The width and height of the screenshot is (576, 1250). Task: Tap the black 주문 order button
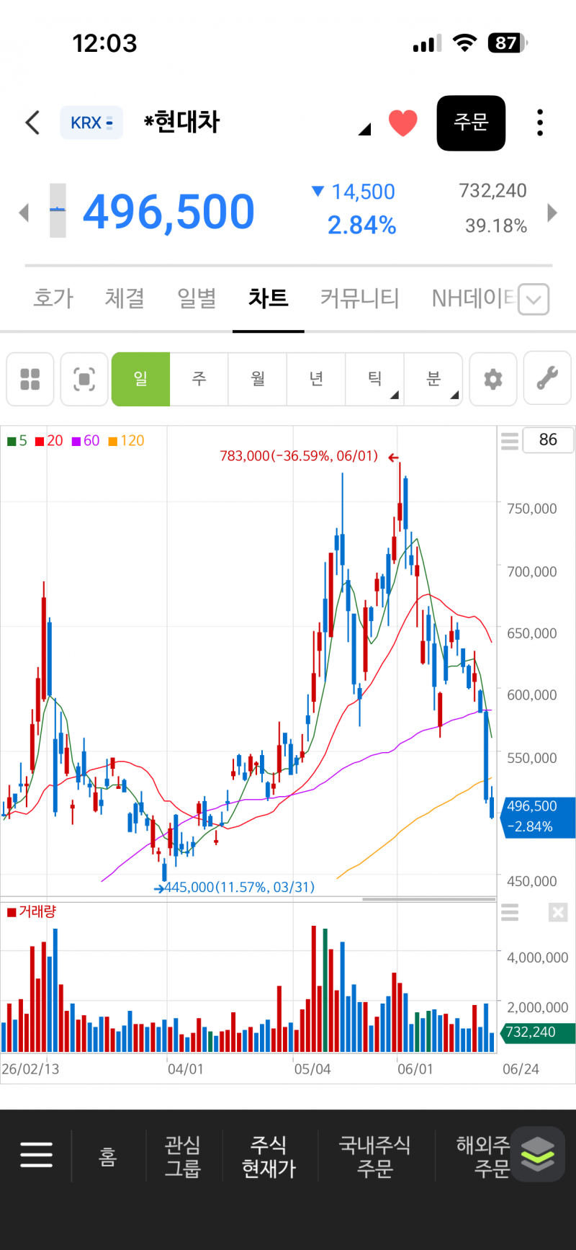[471, 122]
